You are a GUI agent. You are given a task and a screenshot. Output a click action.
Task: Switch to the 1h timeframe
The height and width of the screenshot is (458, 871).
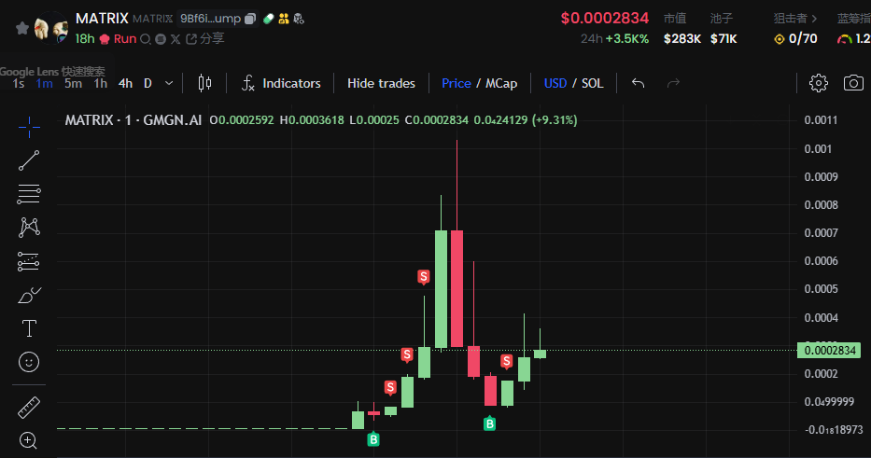[x=101, y=83]
